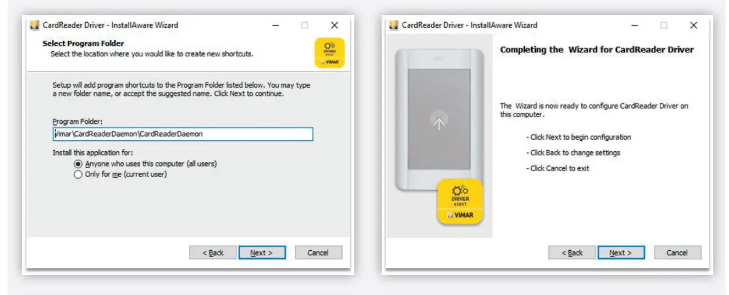Close the Select Program Folder window
Viewport: 729px width, 295px height.
pyautogui.click(x=334, y=26)
